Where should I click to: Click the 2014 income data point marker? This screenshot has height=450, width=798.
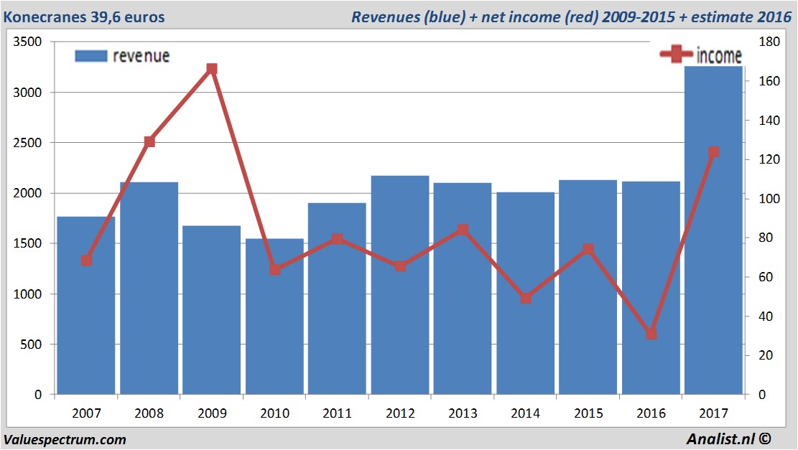[x=526, y=299]
